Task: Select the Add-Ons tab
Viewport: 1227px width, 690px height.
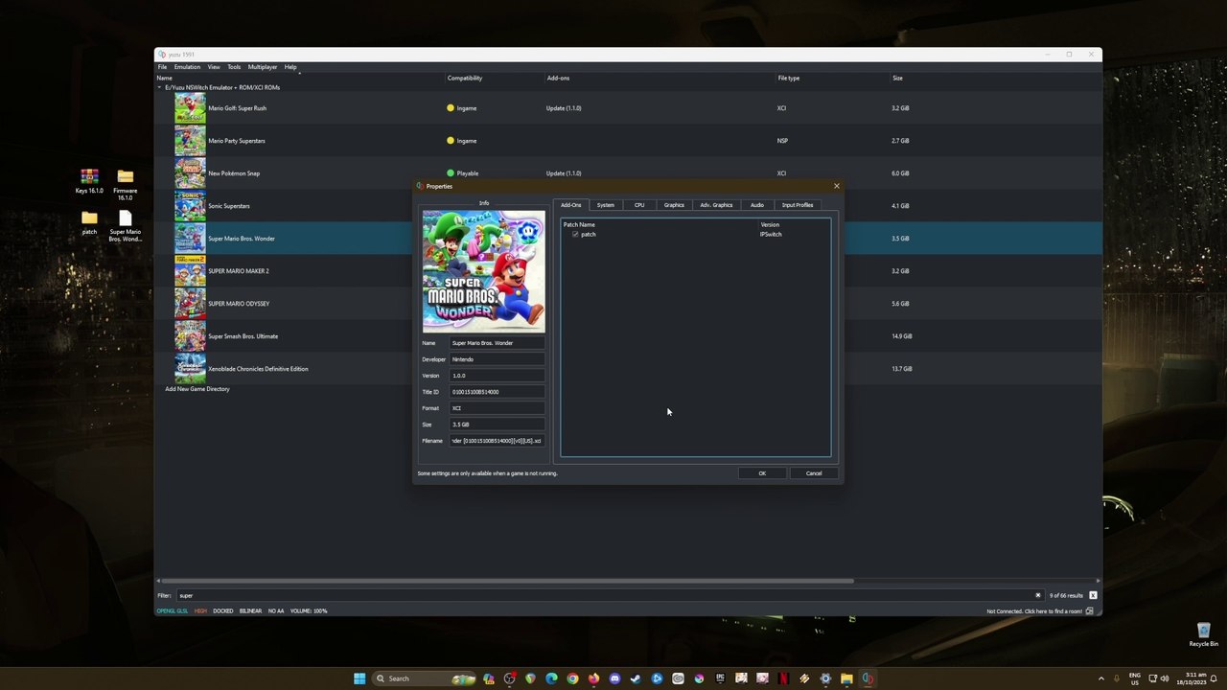Action: (571, 205)
